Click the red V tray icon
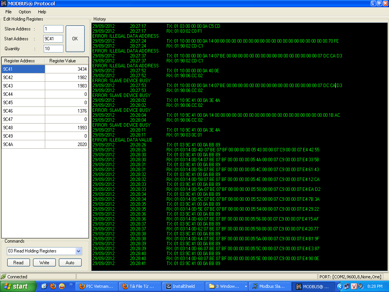389x292 pixels. (x=354, y=286)
